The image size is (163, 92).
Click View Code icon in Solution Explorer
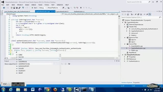(x=144, y=14)
